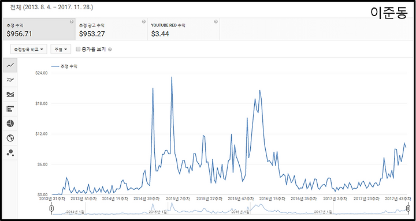The image size is (416, 221).
Task: Switch to multi-line comparison chart icon
Action: tap(10, 80)
